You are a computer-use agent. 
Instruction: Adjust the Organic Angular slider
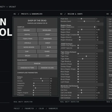(41, 93)
